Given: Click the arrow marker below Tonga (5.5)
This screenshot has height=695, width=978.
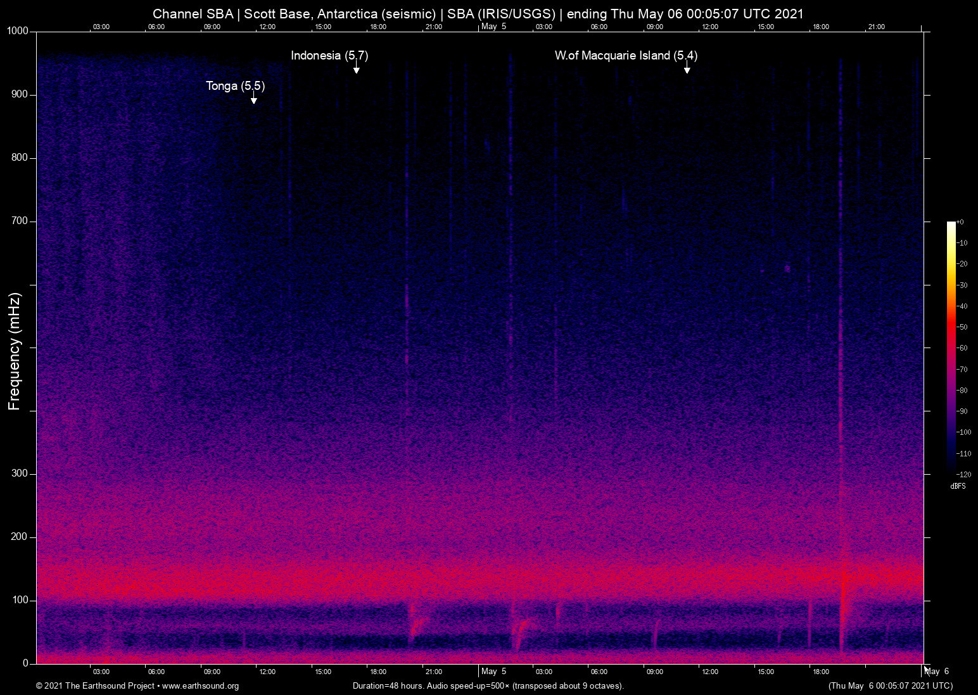Looking at the screenshot, I should tap(253, 99).
